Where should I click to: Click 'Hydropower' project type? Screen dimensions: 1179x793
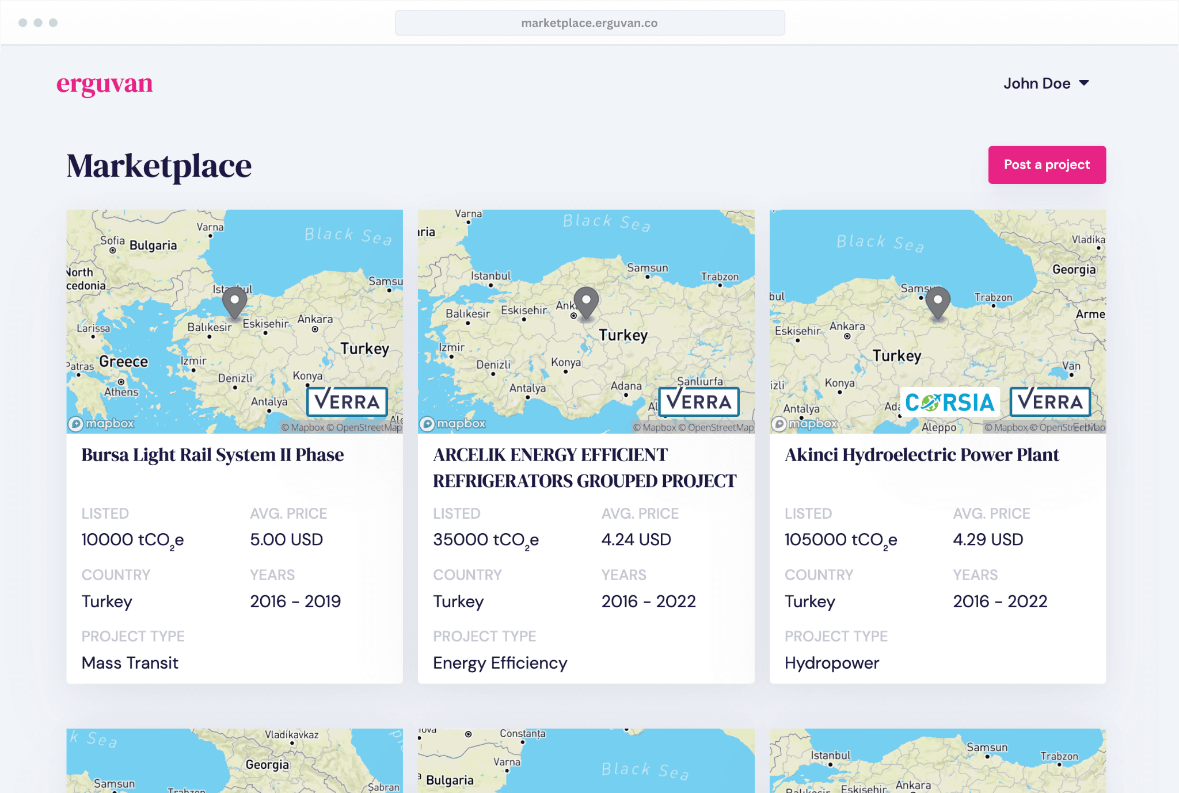coord(832,663)
